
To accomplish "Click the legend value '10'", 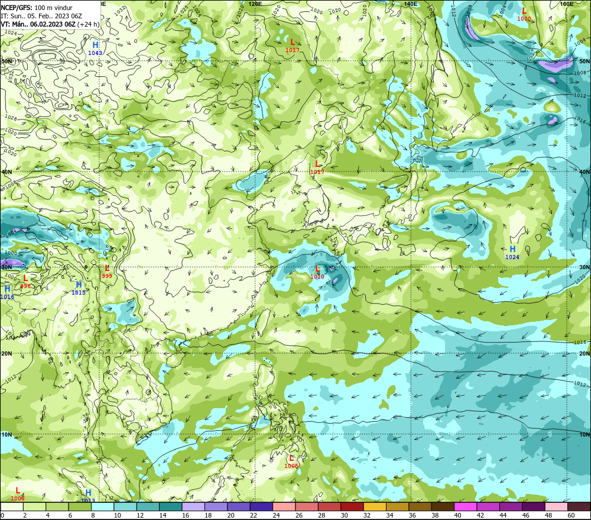I will [118, 515].
